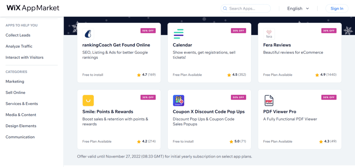Focus the Search Apps input field
Viewport: 355px width, 167px height.
point(246,8)
